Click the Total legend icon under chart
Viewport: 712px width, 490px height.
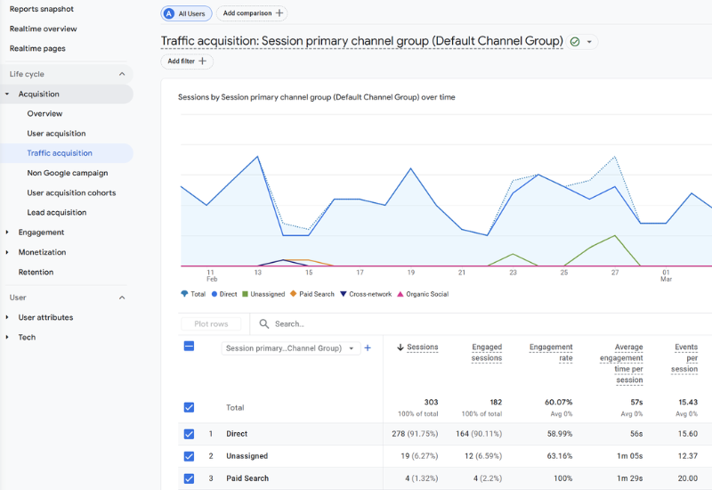click(x=184, y=294)
